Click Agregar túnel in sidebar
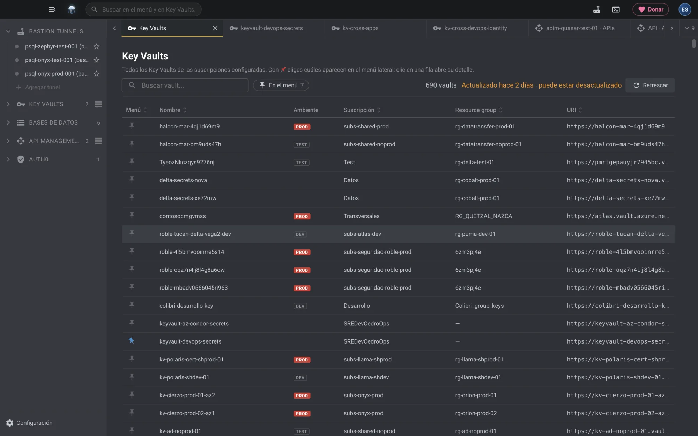This screenshot has width=698, height=436. [38, 87]
